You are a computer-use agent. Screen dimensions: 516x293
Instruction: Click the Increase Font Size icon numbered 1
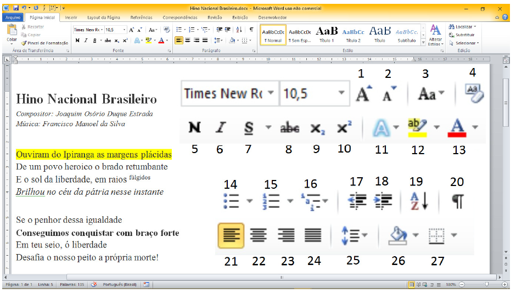coord(363,94)
